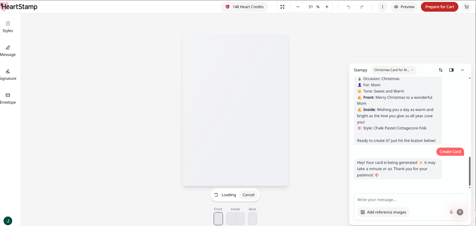476x226 pixels.
Task: Click the Write your message input field
Action: pyautogui.click(x=410, y=200)
